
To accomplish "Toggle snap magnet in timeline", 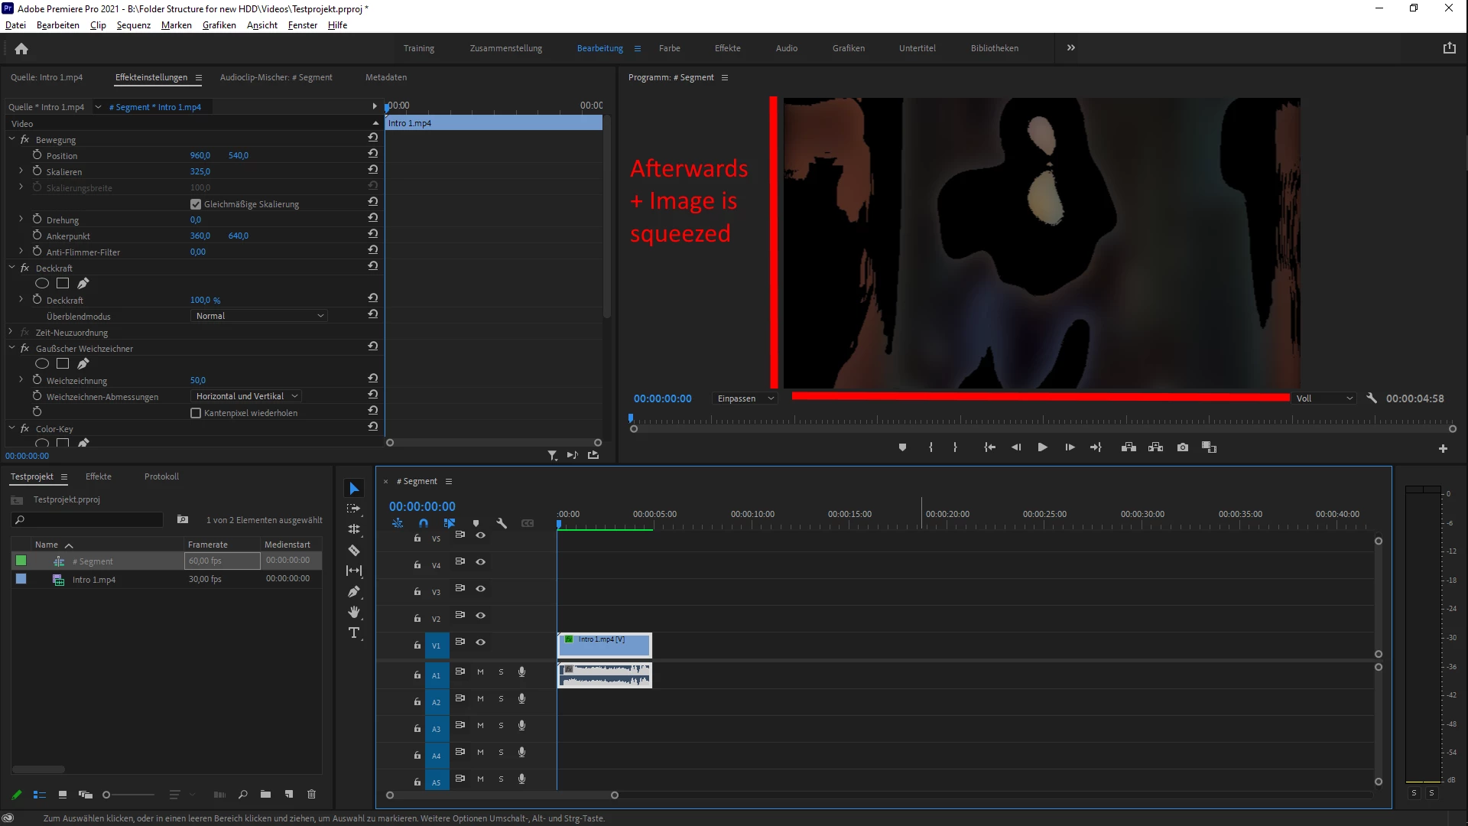I will 424,523.
